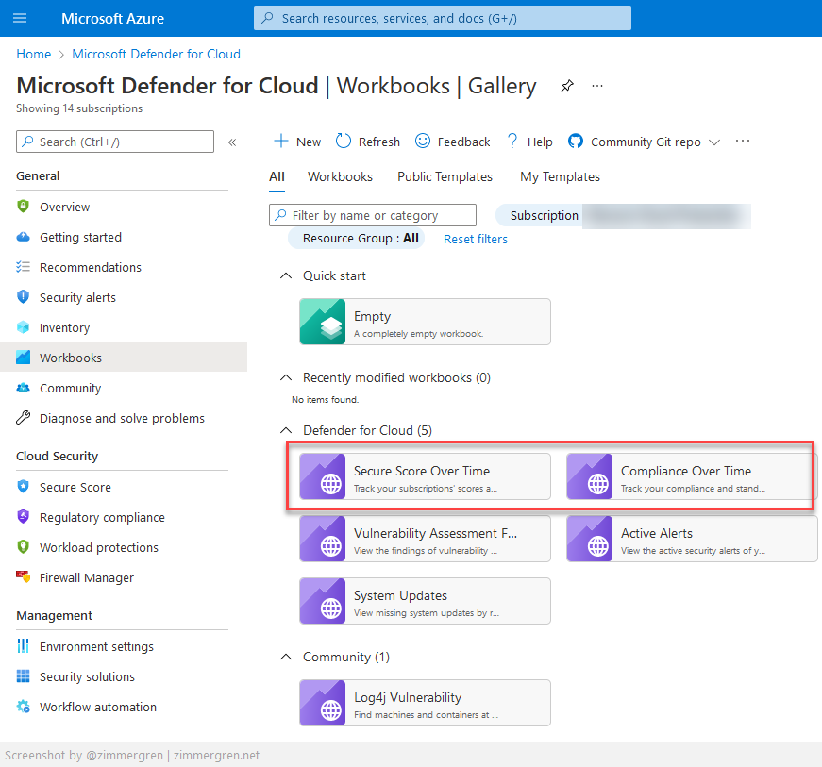Screen dimensions: 822x767
Task: Click the Reset filters link
Action: pyautogui.click(x=475, y=239)
